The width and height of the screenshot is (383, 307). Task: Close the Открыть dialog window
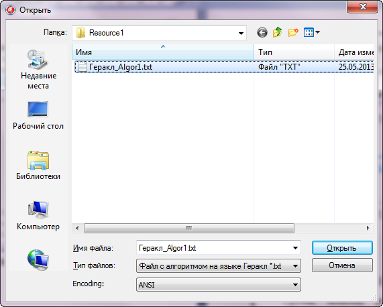[363, 7]
